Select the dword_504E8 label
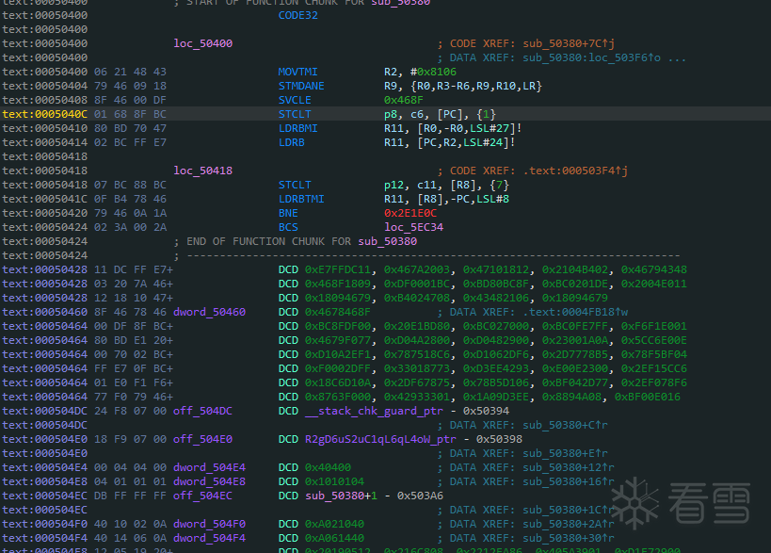The width and height of the screenshot is (771, 553). (x=209, y=481)
